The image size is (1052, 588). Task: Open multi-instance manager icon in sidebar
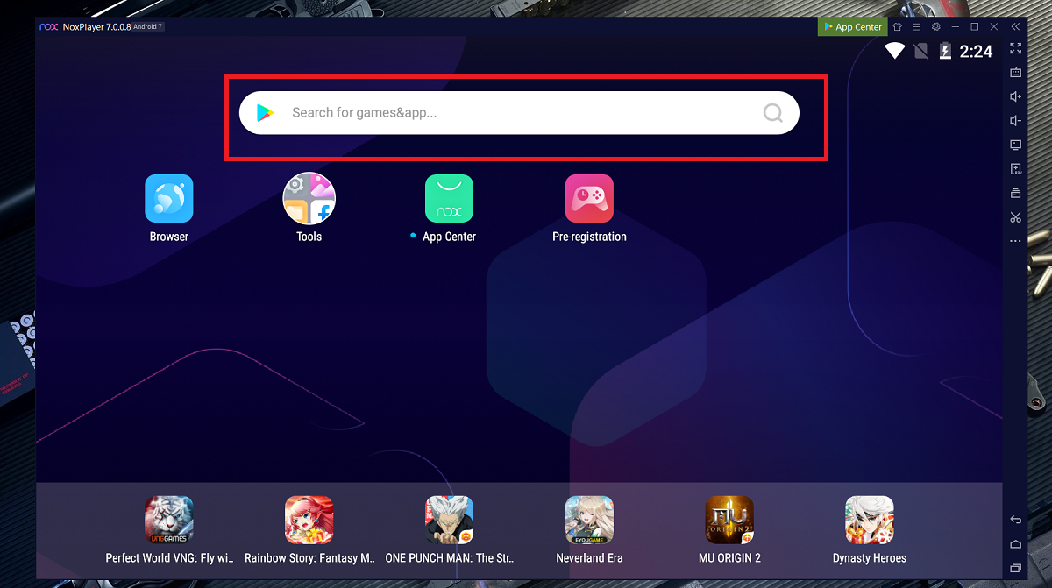(1015, 193)
